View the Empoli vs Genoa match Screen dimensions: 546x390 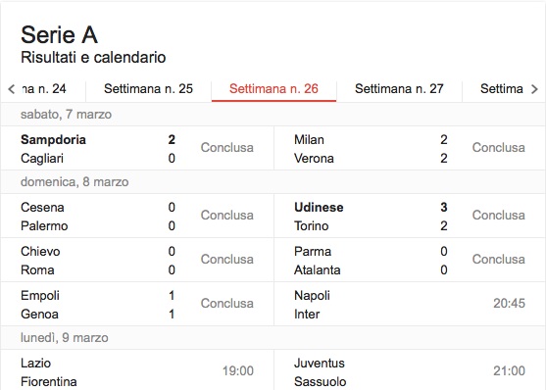[x=137, y=304]
